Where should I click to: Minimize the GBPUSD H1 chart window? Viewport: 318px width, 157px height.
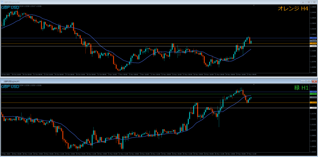point(303,81)
